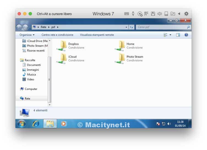Viewport: 207px width, 150px height.
Task: Go back with Explorer Back button
Action: pyautogui.click(x=19, y=27)
